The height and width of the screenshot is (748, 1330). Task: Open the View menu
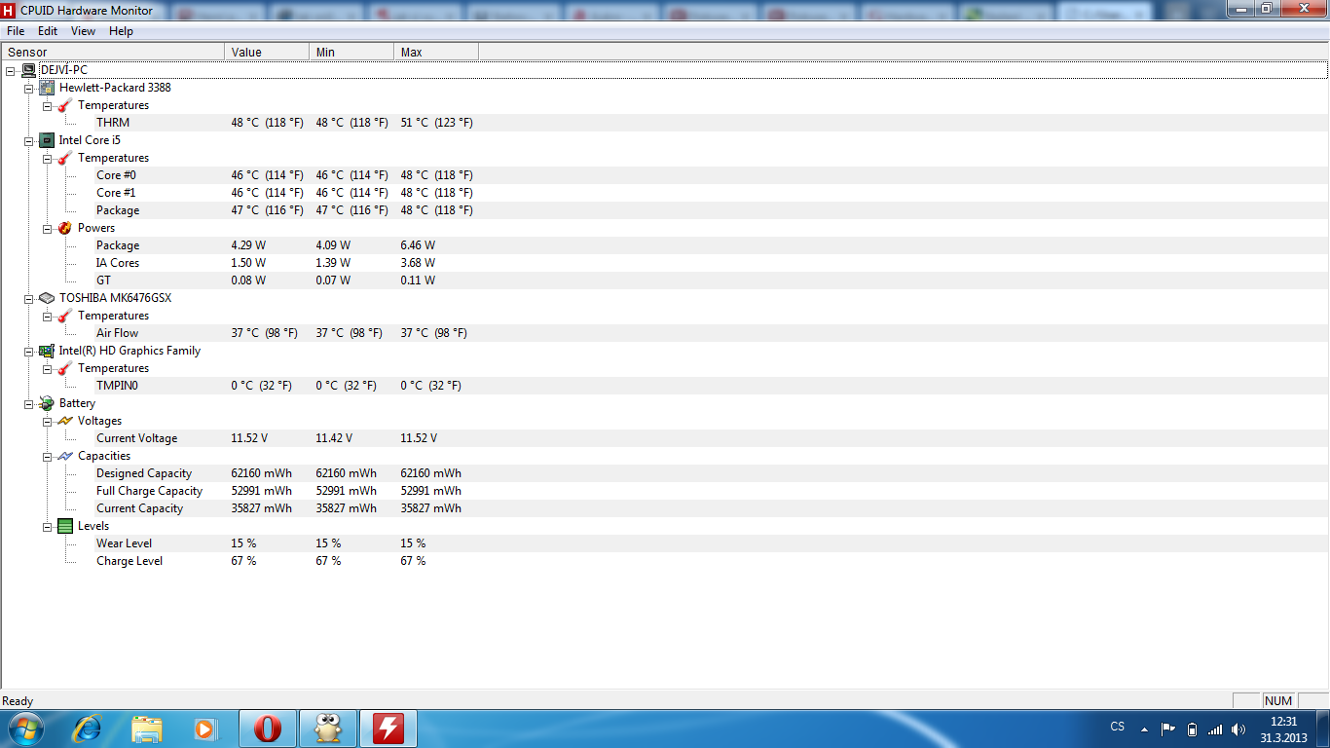[x=83, y=31]
